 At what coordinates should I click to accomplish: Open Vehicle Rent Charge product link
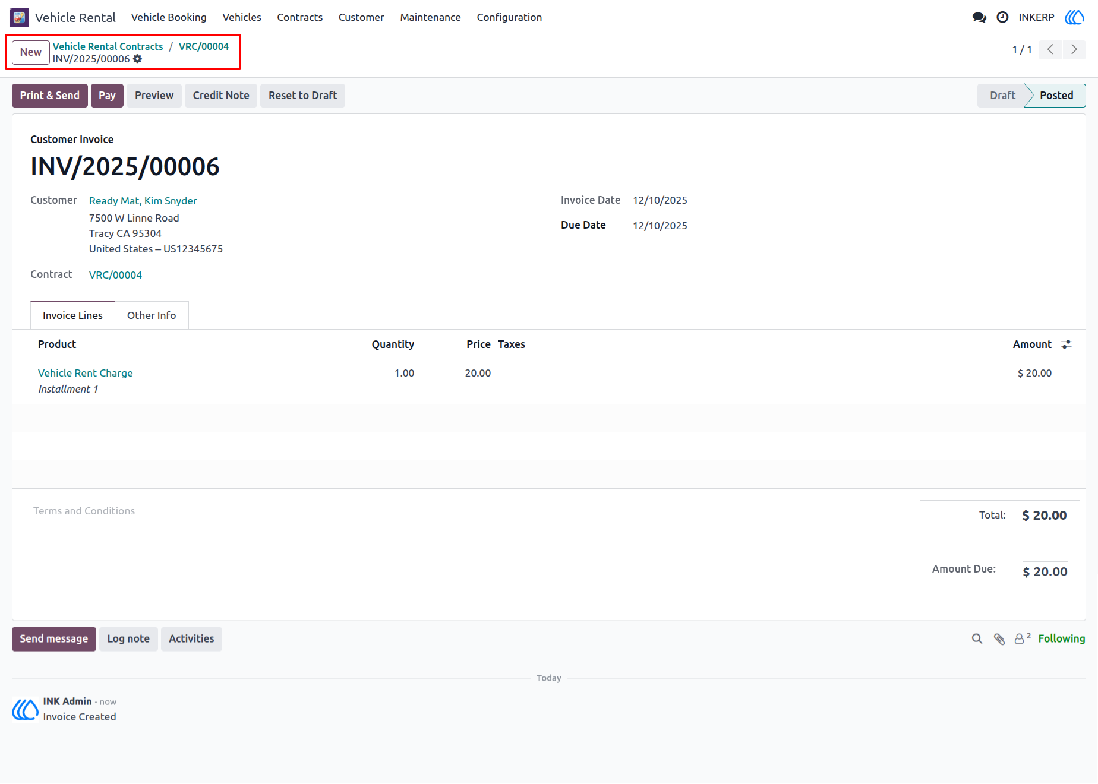coord(86,373)
